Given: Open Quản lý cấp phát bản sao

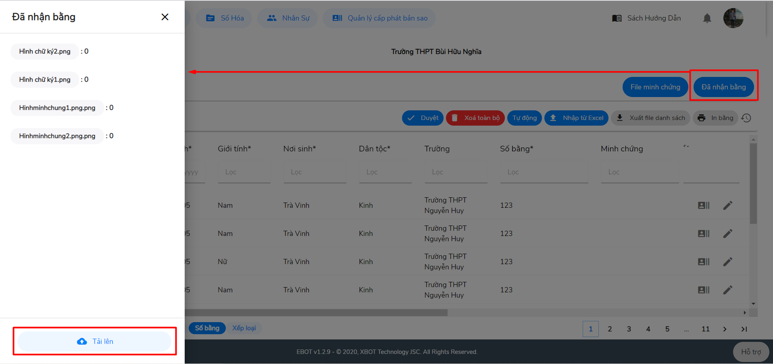Looking at the screenshot, I should [x=379, y=18].
